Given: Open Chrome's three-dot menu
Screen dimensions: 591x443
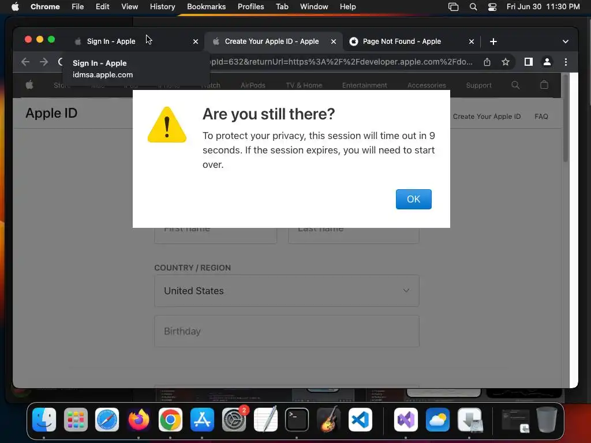Looking at the screenshot, I should tap(566, 62).
